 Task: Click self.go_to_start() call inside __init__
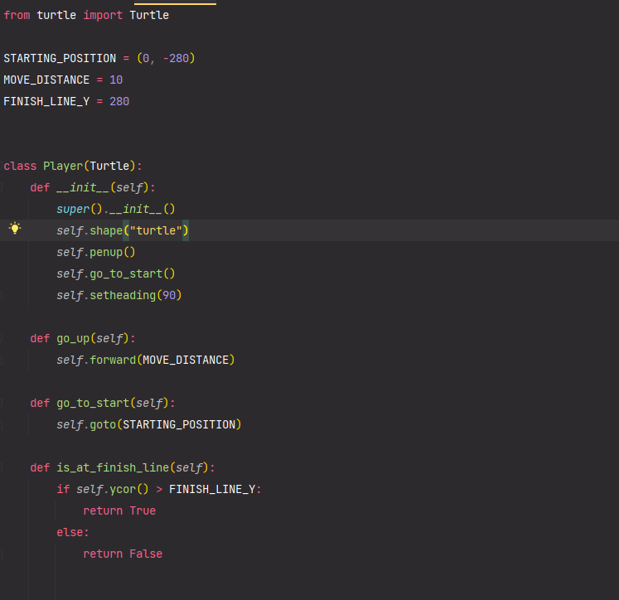point(116,273)
